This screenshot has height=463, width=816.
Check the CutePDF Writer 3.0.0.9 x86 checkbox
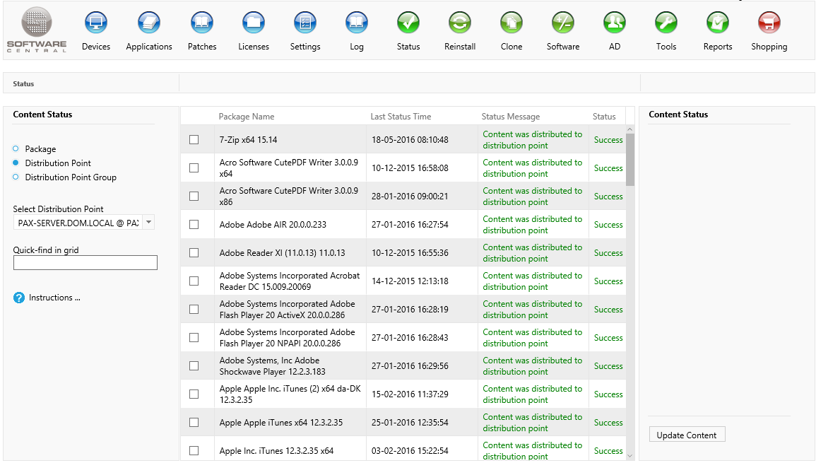[x=194, y=197]
